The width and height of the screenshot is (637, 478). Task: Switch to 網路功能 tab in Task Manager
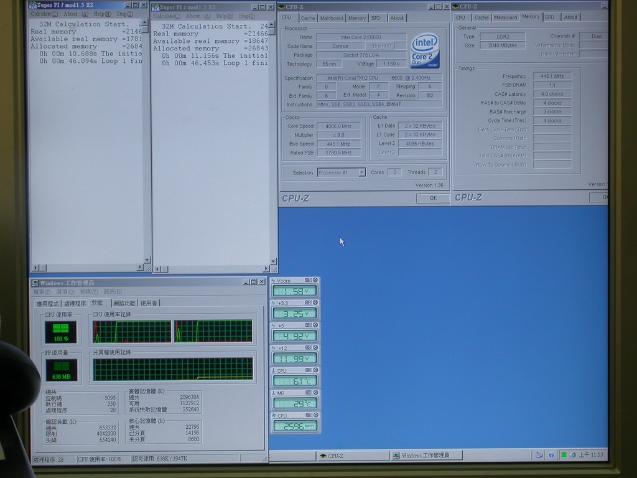124,303
